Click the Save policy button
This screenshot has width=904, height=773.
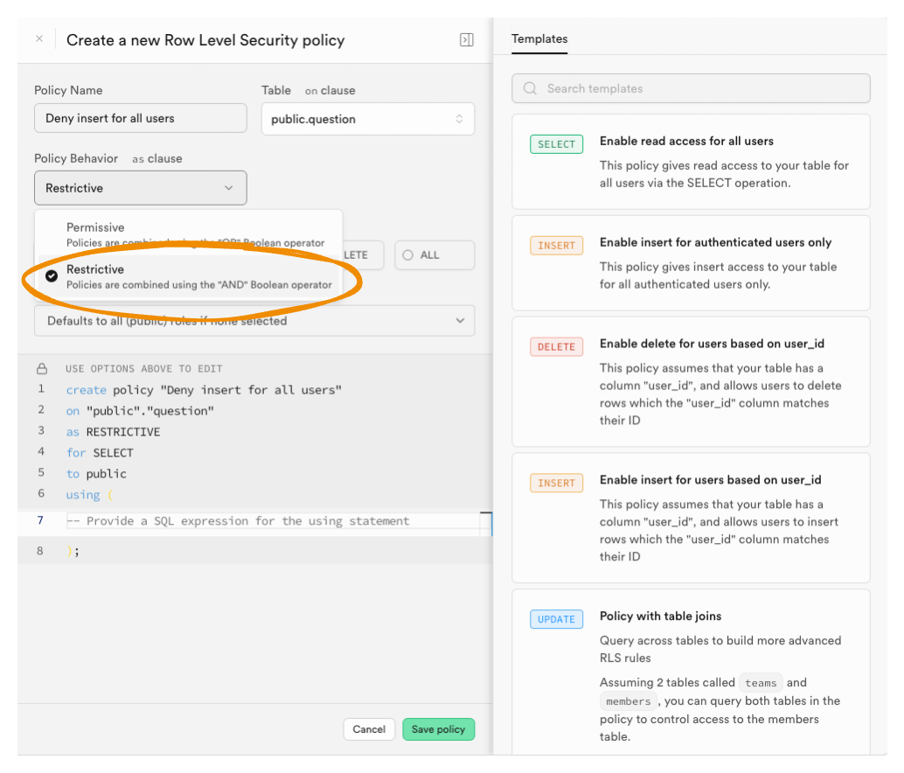click(x=438, y=729)
